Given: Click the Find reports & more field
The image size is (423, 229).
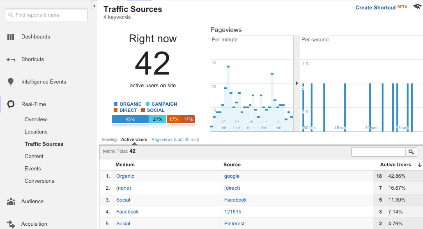Looking at the screenshot, I should pos(46,15).
